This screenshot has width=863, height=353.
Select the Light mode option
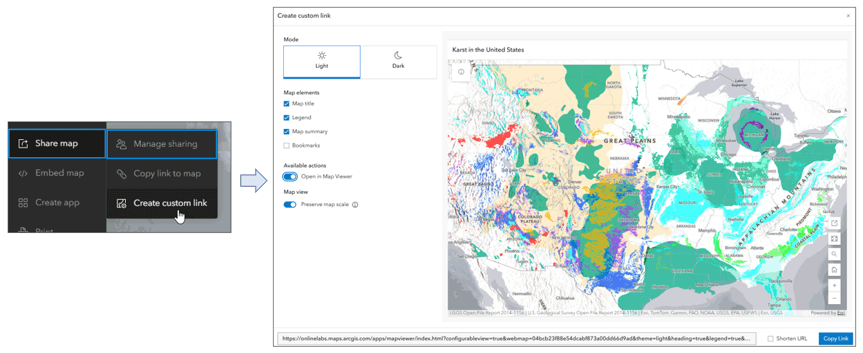[322, 61]
